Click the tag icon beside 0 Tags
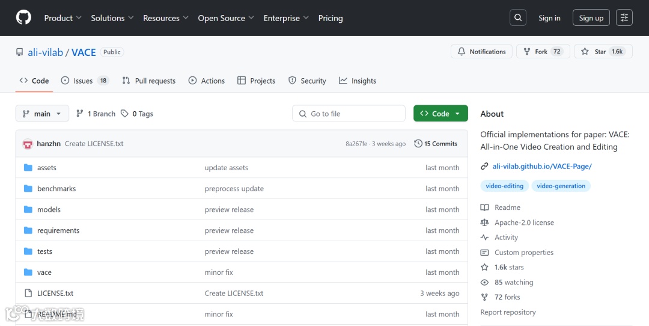Screen dimensions: 649x326 coord(124,114)
